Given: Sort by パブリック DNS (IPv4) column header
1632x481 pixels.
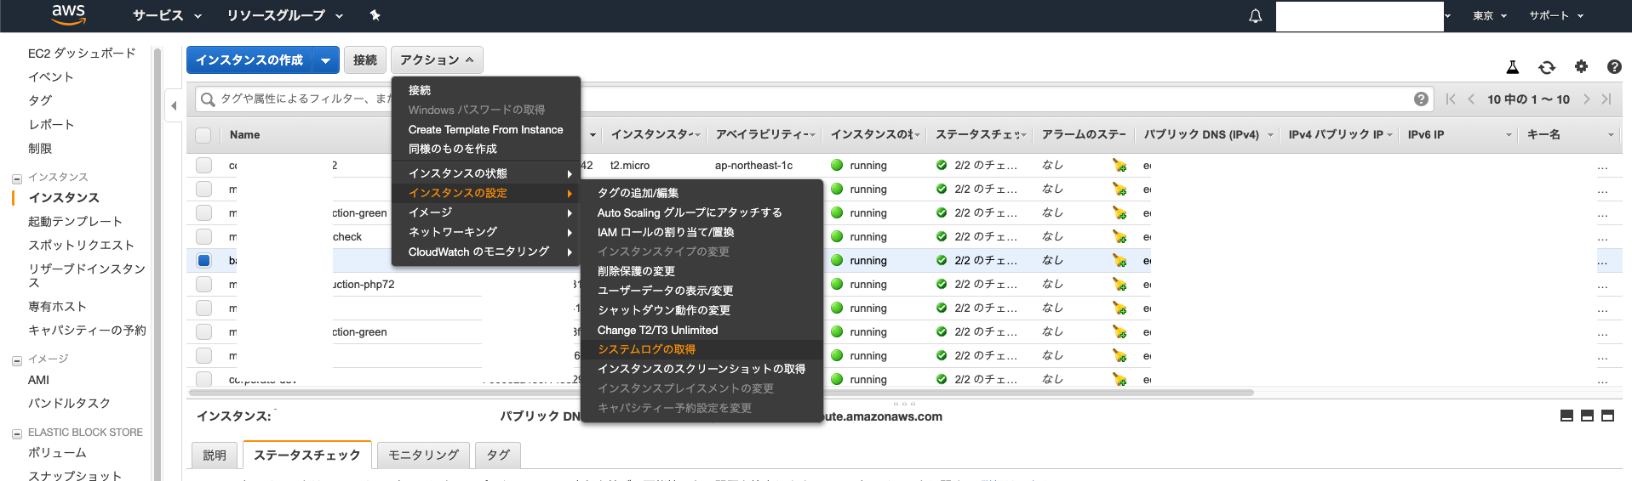Looking at the screenshot, I should (1200, 134).
